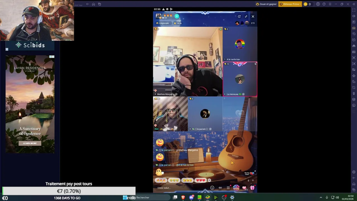357x201 pixels.
Task: Select the Mathieu Margaine video seat
Action: click(x=188, y=62)
